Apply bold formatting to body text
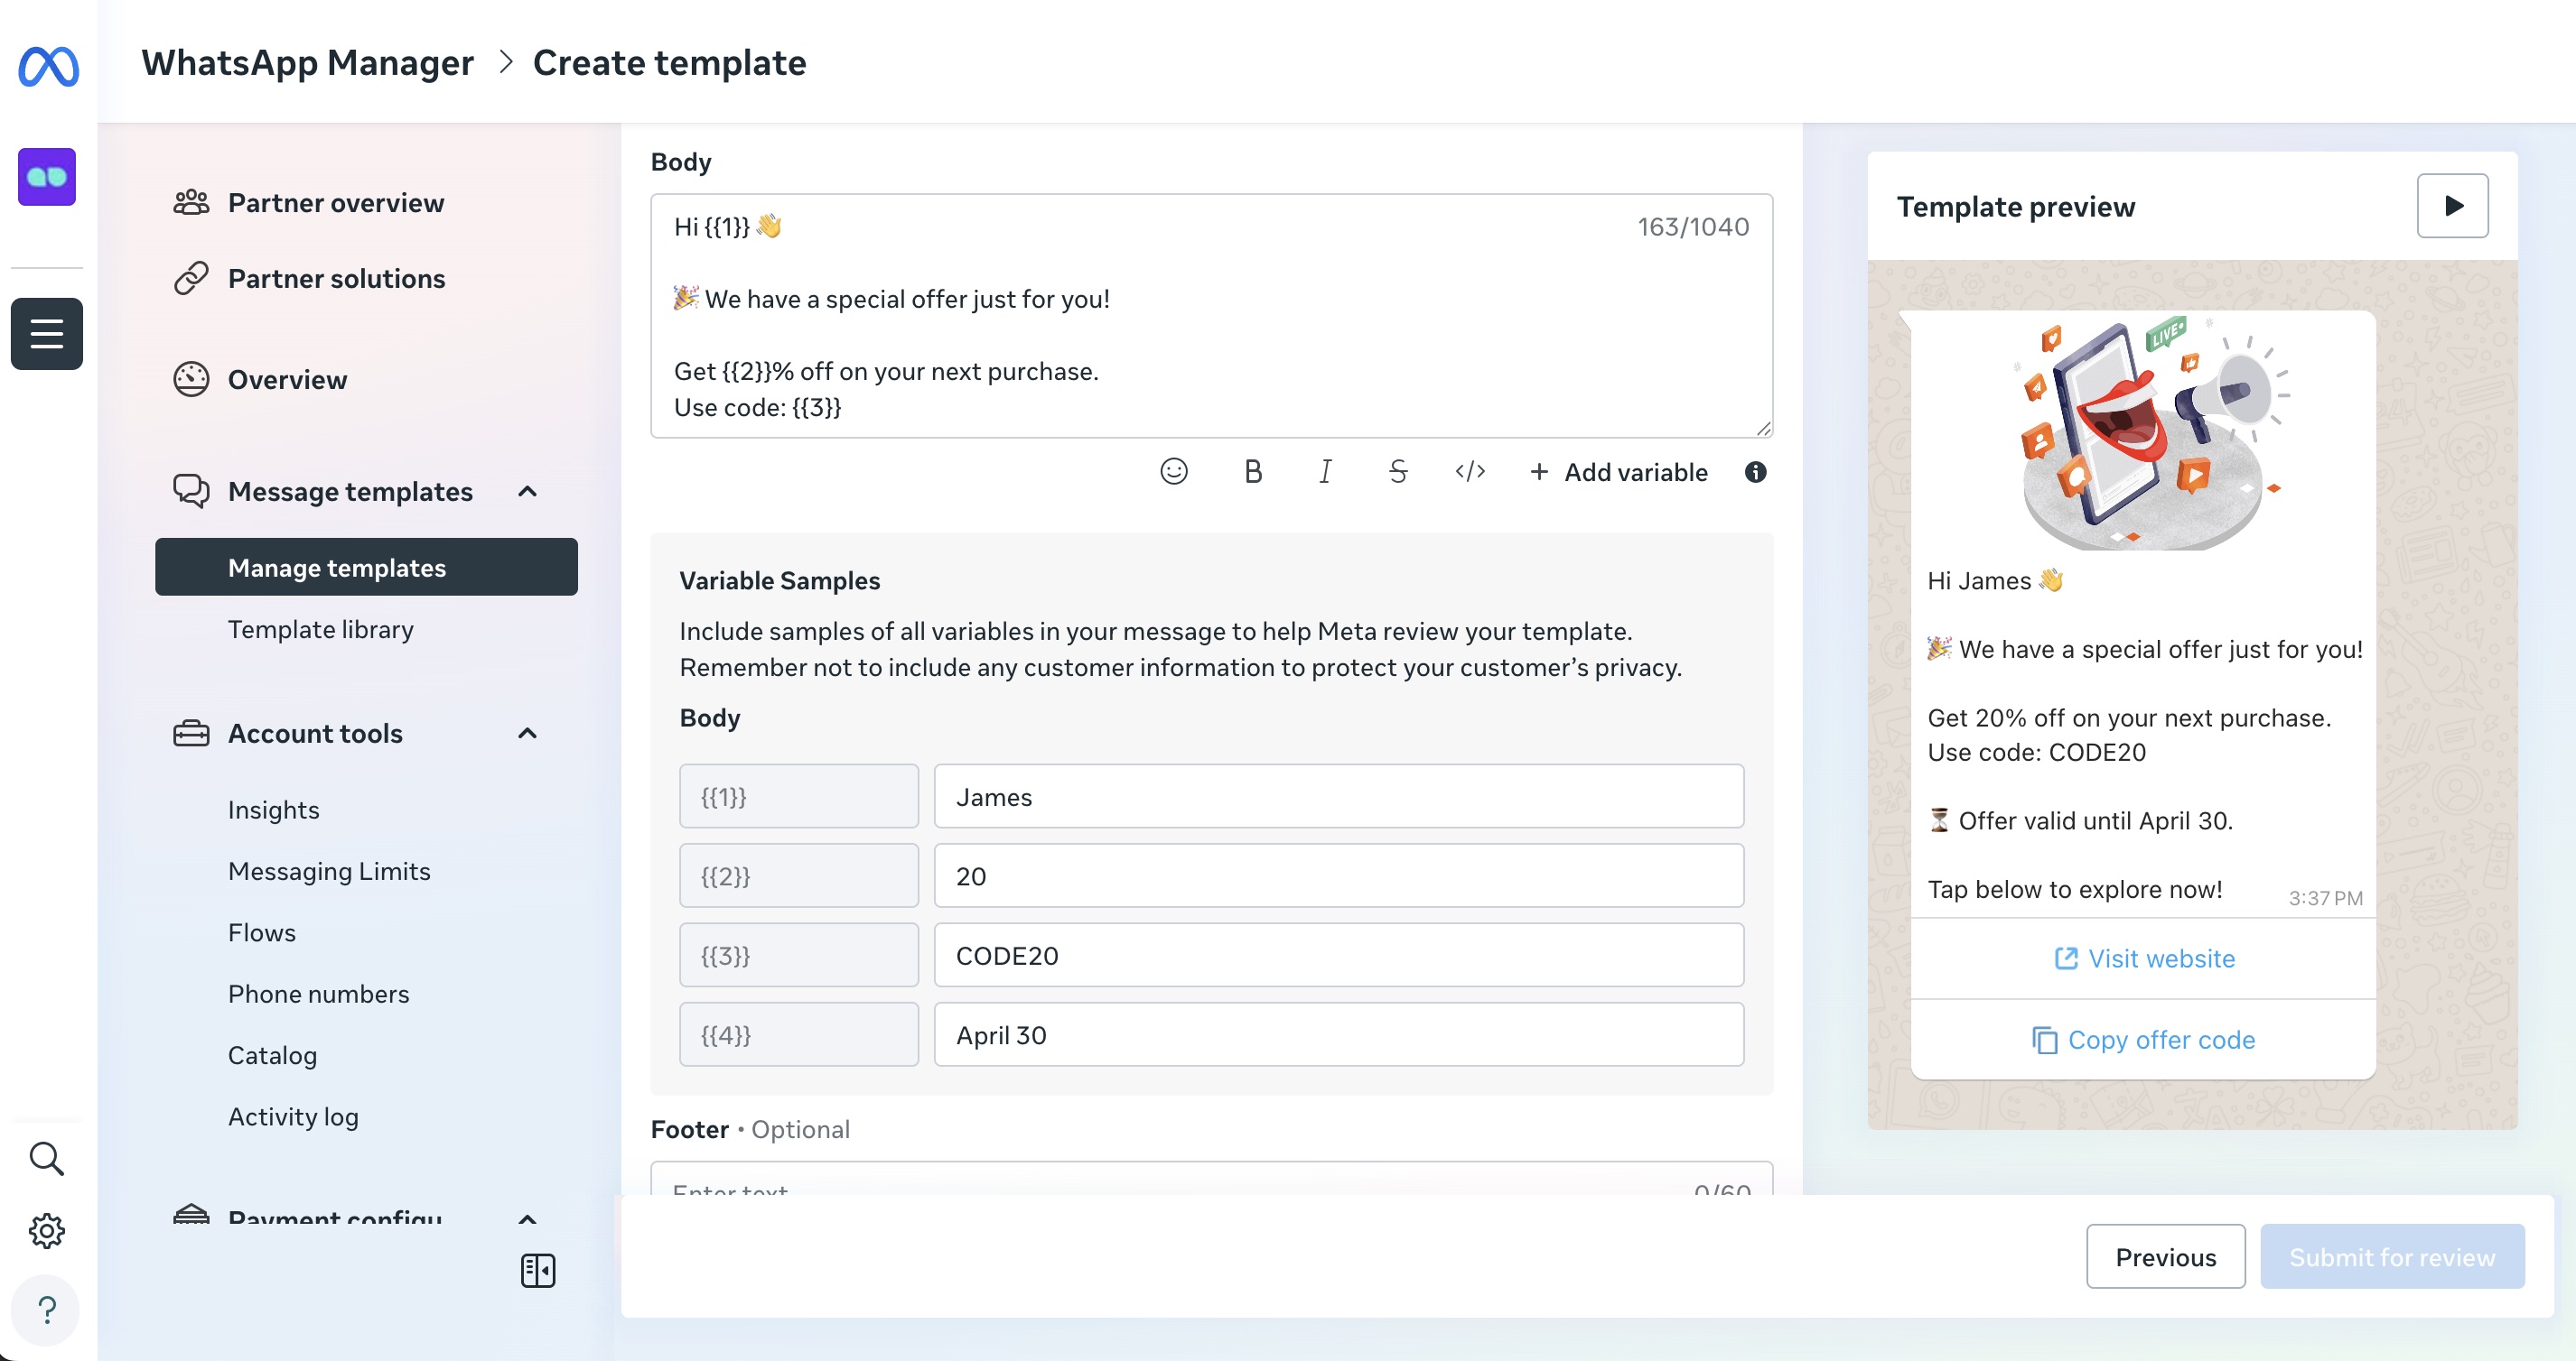 (1252, 472)
